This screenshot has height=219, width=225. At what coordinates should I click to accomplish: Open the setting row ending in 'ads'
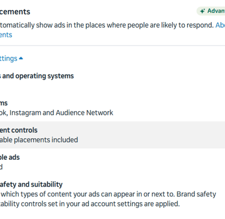(10, 157)
